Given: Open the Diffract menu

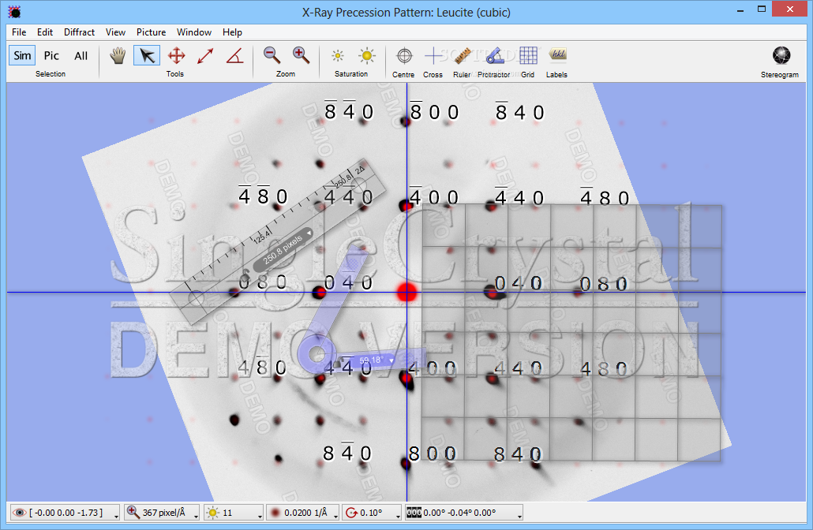Looking at the screenshot, I should 79,32.
